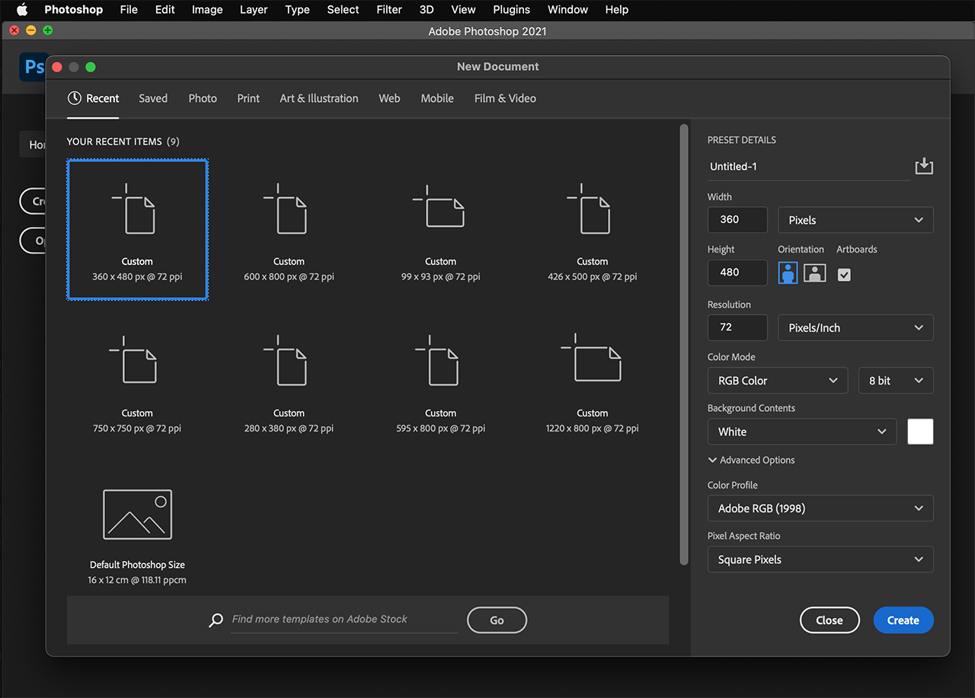975x698 pixels.
Task: Open the View menu
Action: (x=463, y=10)
